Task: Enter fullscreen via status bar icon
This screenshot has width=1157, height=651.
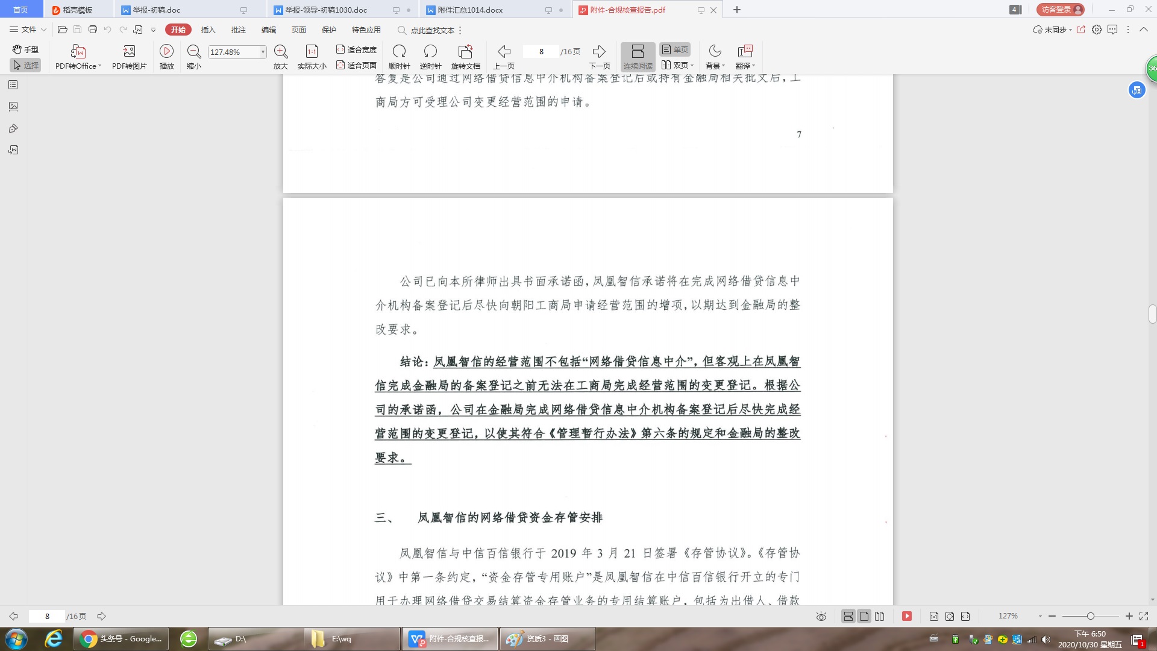Action: click(x=1144, y=616)
